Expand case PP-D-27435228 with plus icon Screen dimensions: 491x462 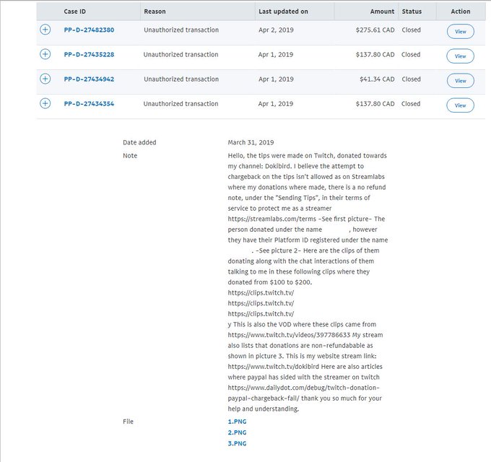click(x=45, y=54)
